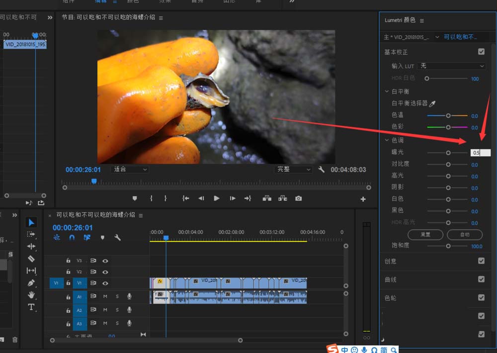Open the 输入 LUT dropdown
Viewport: 497px width, 353px height.
pyautogui.click(x=452, y=66)
